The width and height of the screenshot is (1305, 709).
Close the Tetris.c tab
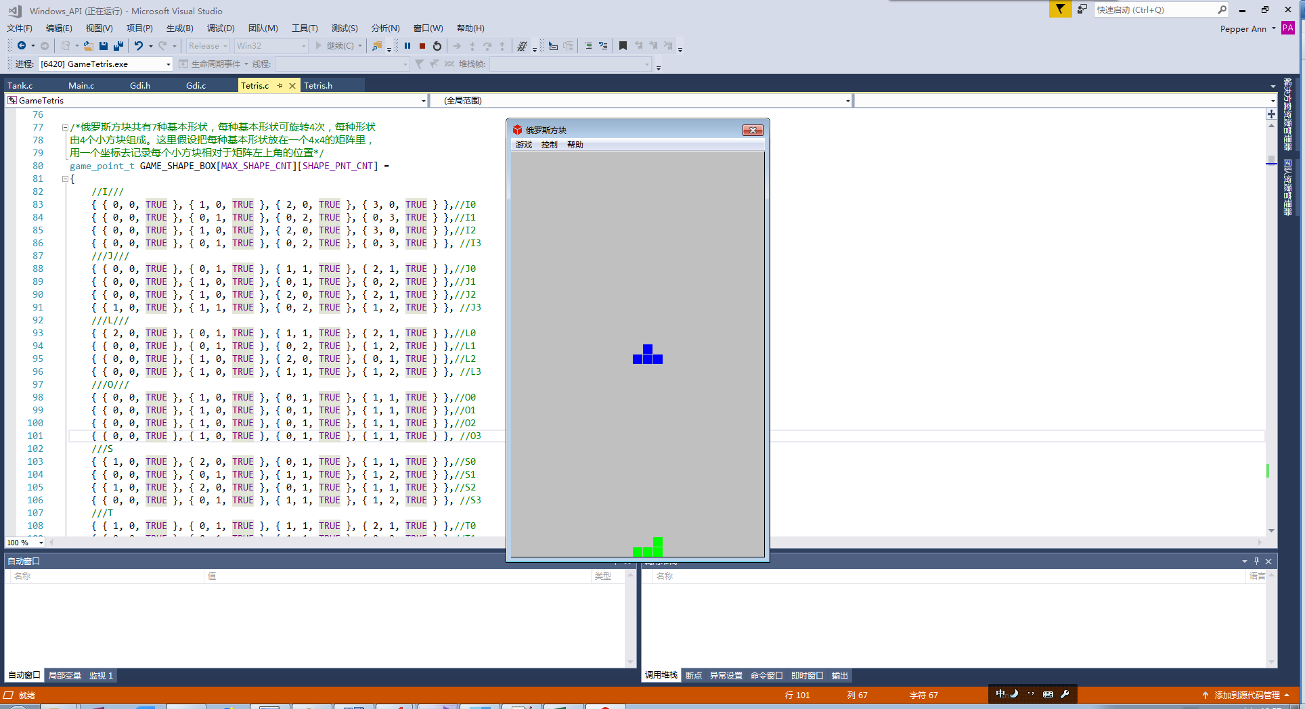(x=292, y=86)
